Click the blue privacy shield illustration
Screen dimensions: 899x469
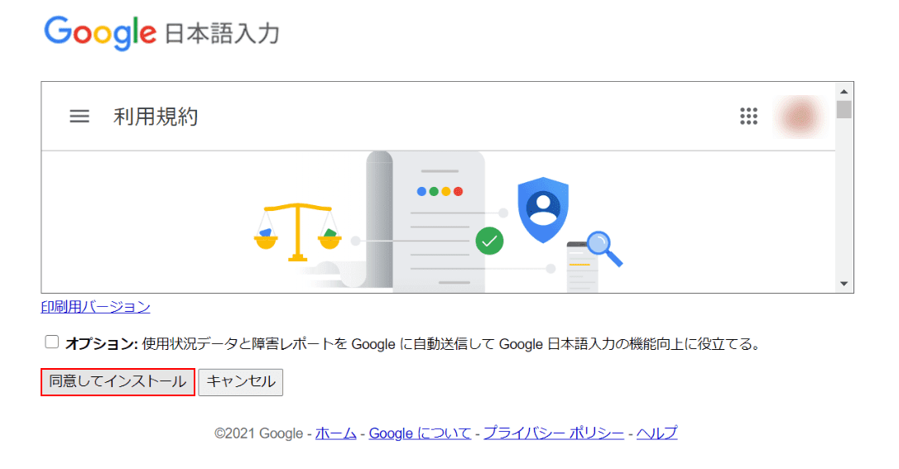point(543,209)
